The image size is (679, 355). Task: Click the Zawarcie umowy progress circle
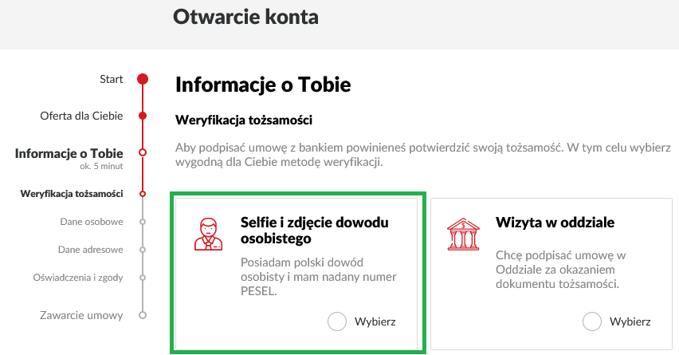(143, 315)
